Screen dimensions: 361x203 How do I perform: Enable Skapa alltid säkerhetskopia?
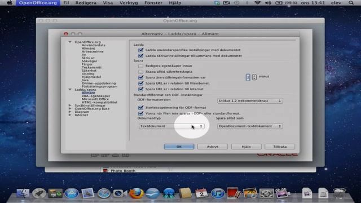[x=140, y=72]
